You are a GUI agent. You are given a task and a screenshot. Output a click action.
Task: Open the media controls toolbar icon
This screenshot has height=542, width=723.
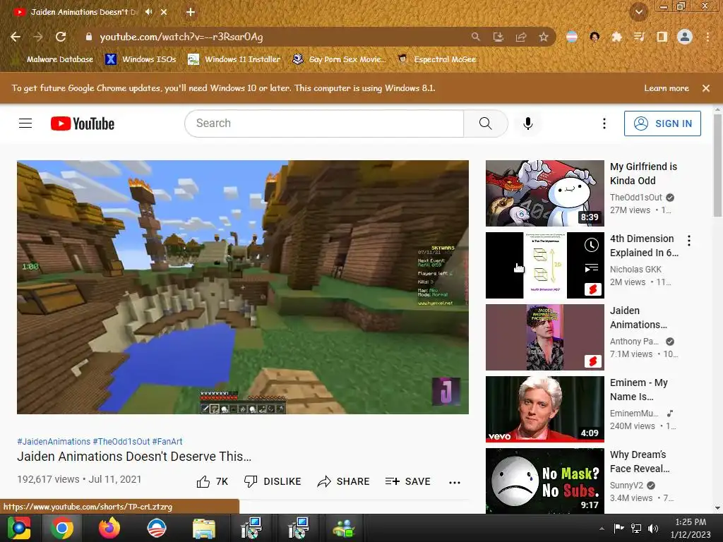point(639,37)
